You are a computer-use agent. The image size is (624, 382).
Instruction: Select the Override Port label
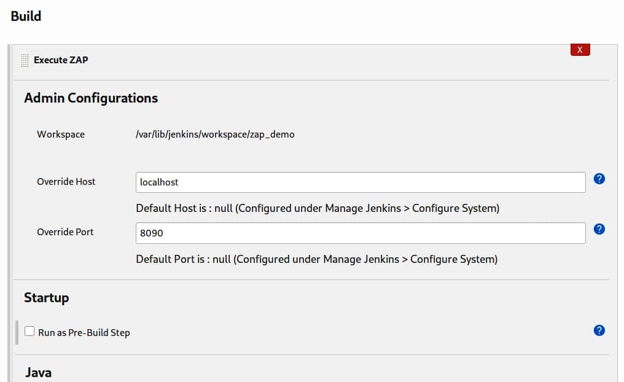[x=65, y=232]
